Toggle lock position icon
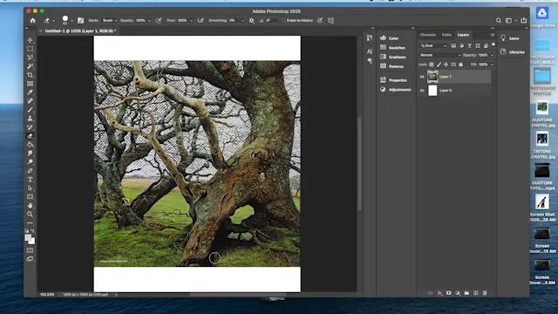This screenshot has height=314, width=558. [446, 65]
